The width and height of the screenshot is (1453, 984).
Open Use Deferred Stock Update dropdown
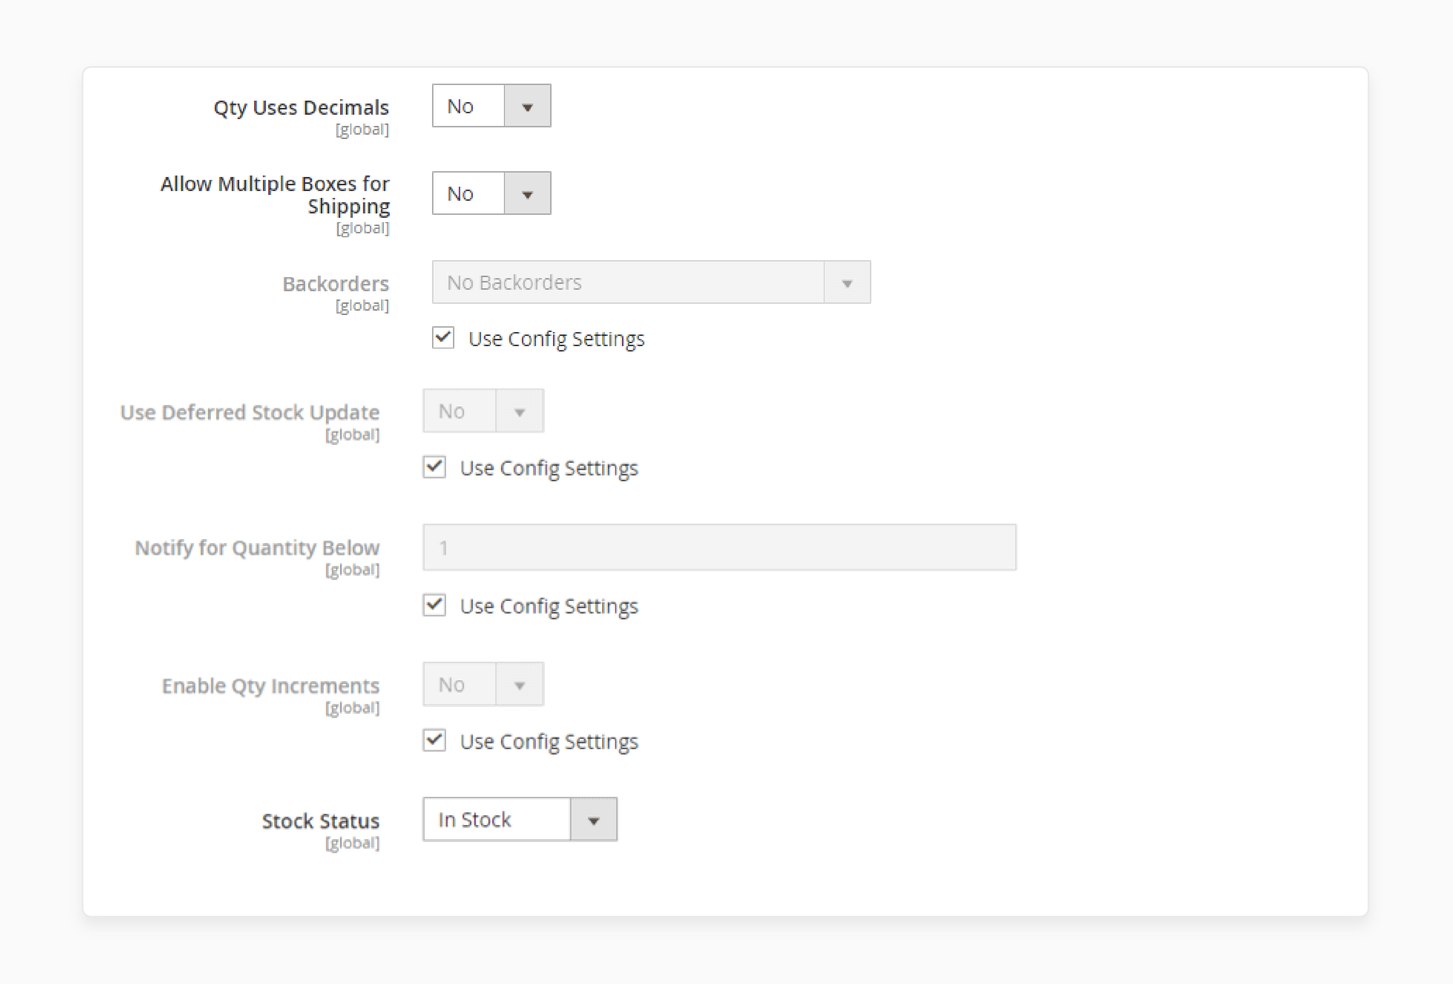(484, 411)
